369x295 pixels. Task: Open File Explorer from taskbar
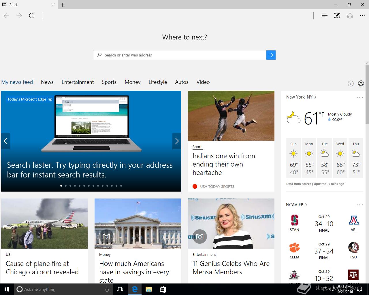(148, 289)
